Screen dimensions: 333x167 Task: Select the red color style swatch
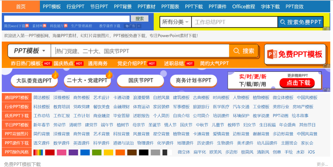pyautogui.click(x=50, y=152)
